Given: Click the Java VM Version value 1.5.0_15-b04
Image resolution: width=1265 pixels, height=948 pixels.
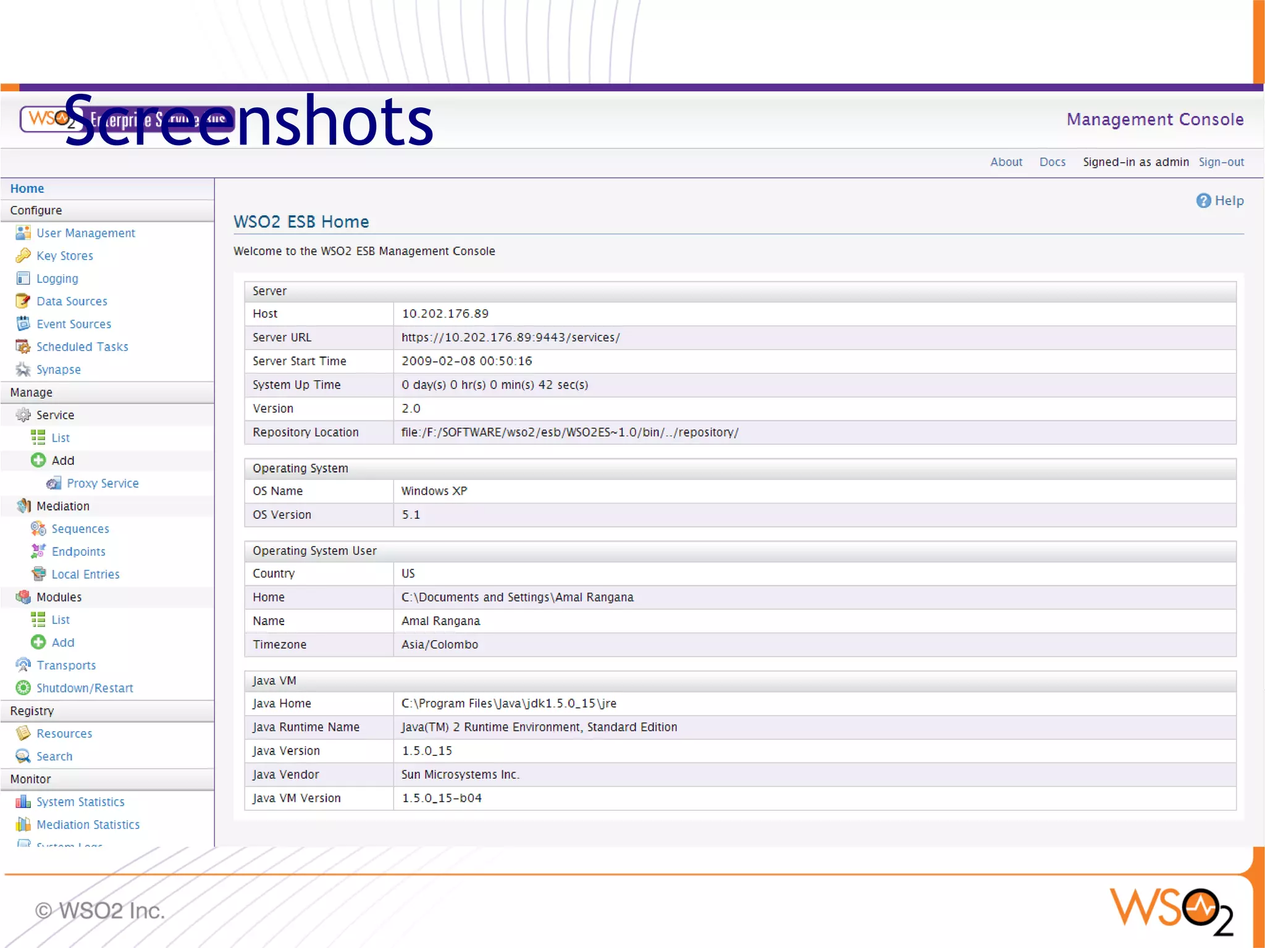Looking at the screenshot, I should click(442, 798).
